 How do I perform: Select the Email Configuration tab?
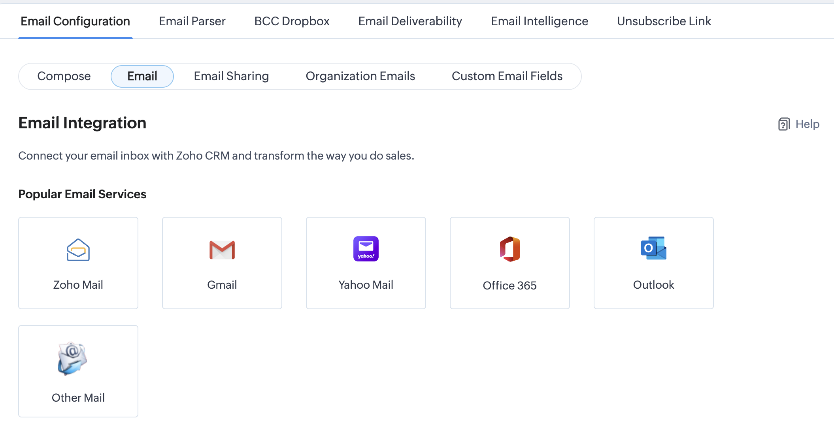[75, 21]
